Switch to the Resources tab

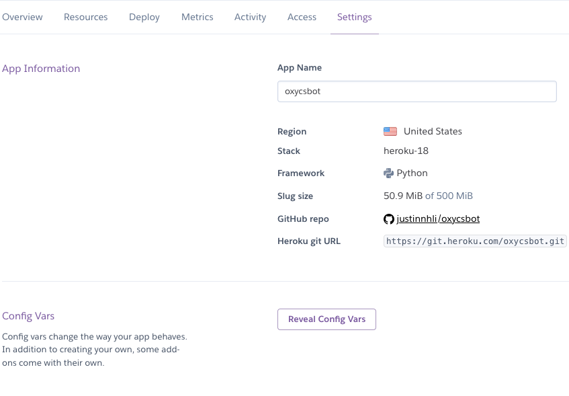(x=85, y=17)
